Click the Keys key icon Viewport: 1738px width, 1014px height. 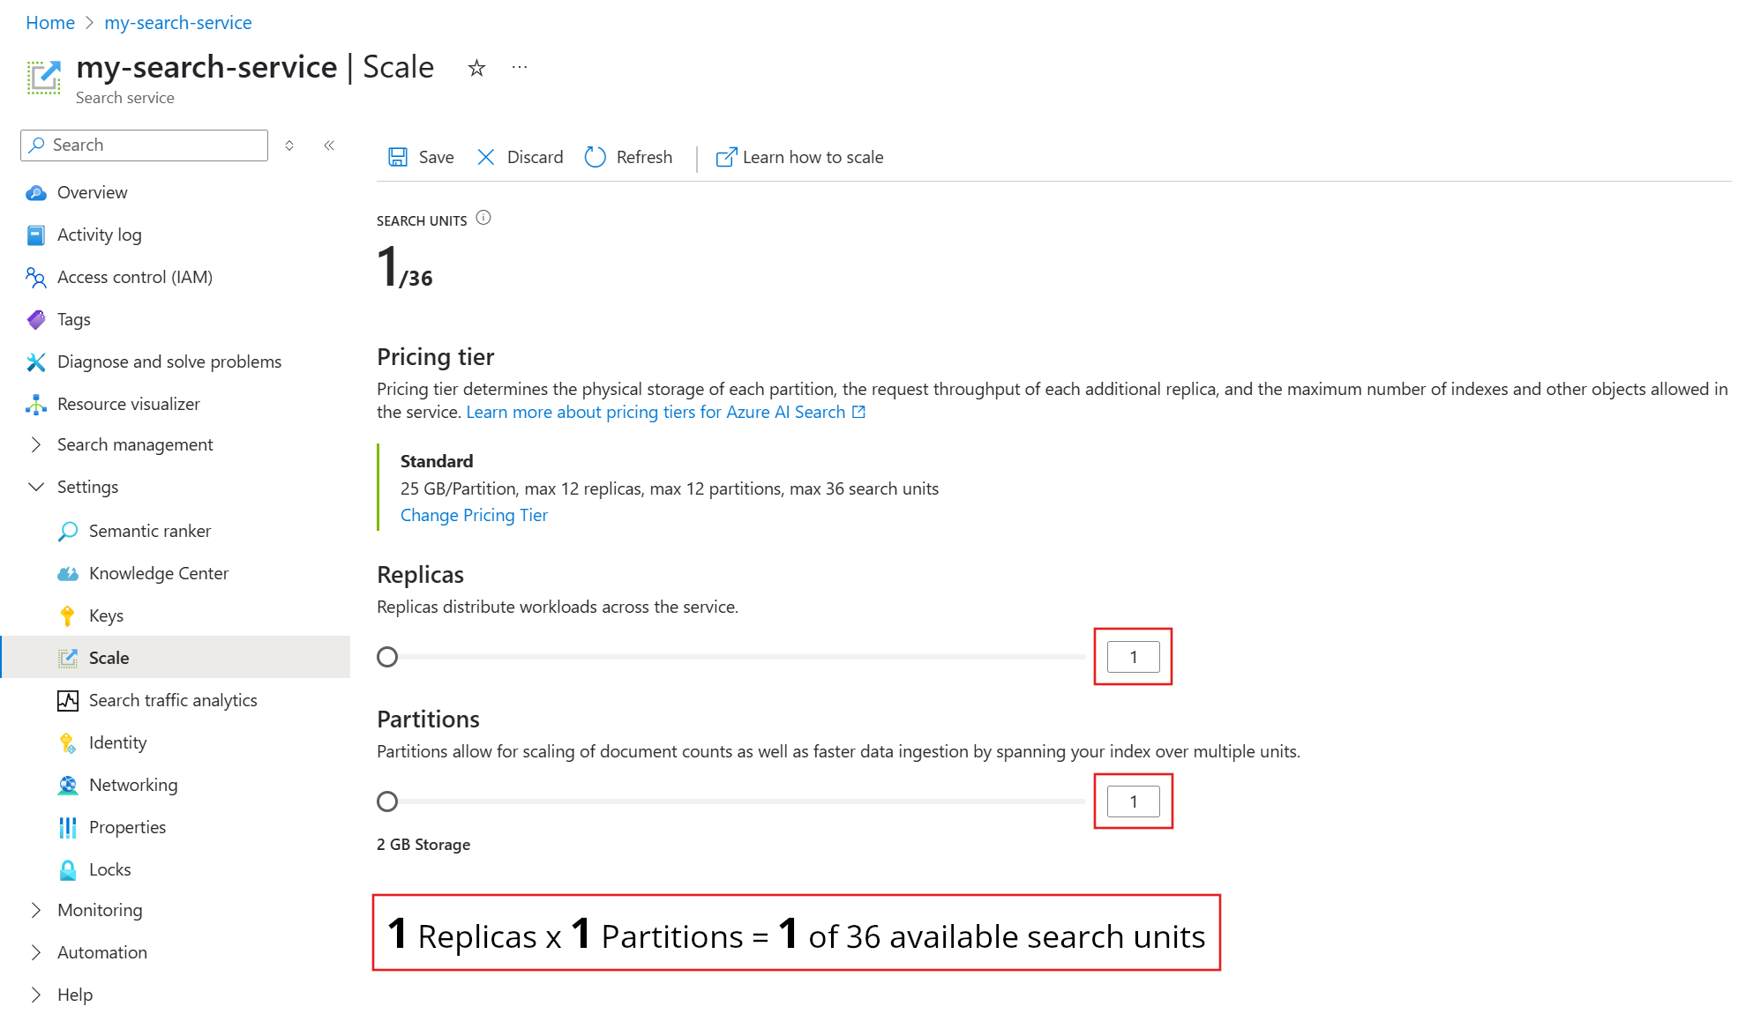(68, 615)
